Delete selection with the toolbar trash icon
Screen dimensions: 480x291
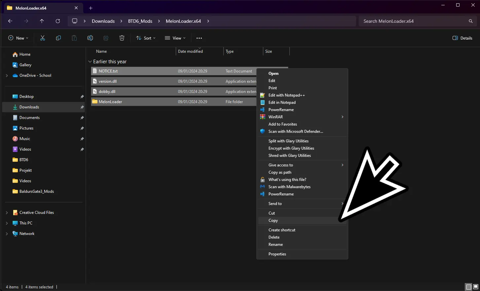click(122, 38)
